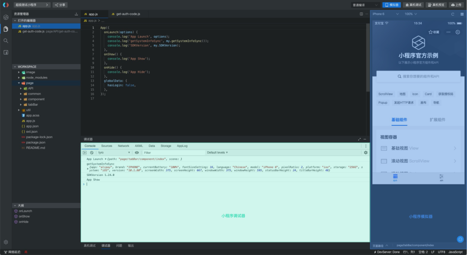The image size is (467, 255).
Task: Open the file explorer sidebar icon
Action: point(6,29)
